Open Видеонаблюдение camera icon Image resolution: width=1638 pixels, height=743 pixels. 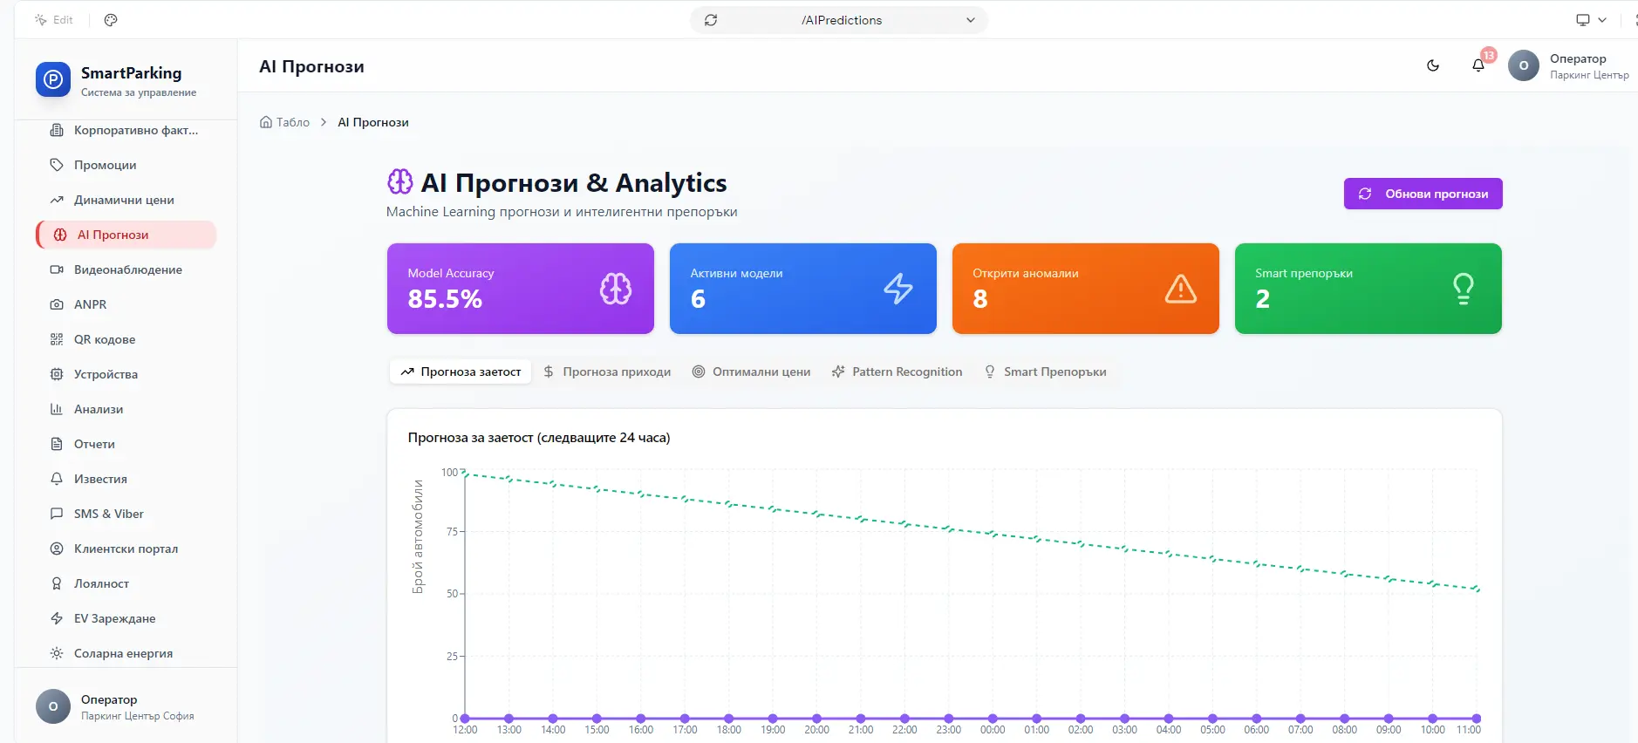(x=57, y=269)
